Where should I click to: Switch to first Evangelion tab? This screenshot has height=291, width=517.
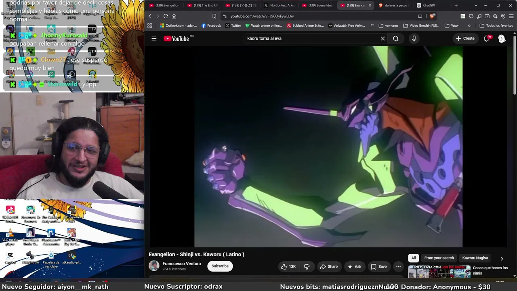click(x=164, y=5)
